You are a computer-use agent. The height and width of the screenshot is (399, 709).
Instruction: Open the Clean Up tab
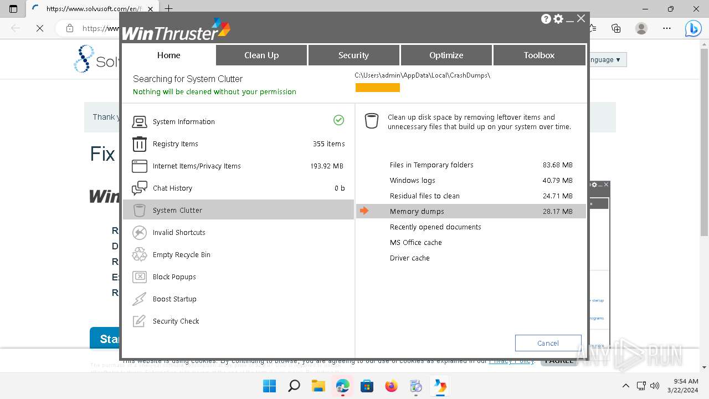point(261,55)
